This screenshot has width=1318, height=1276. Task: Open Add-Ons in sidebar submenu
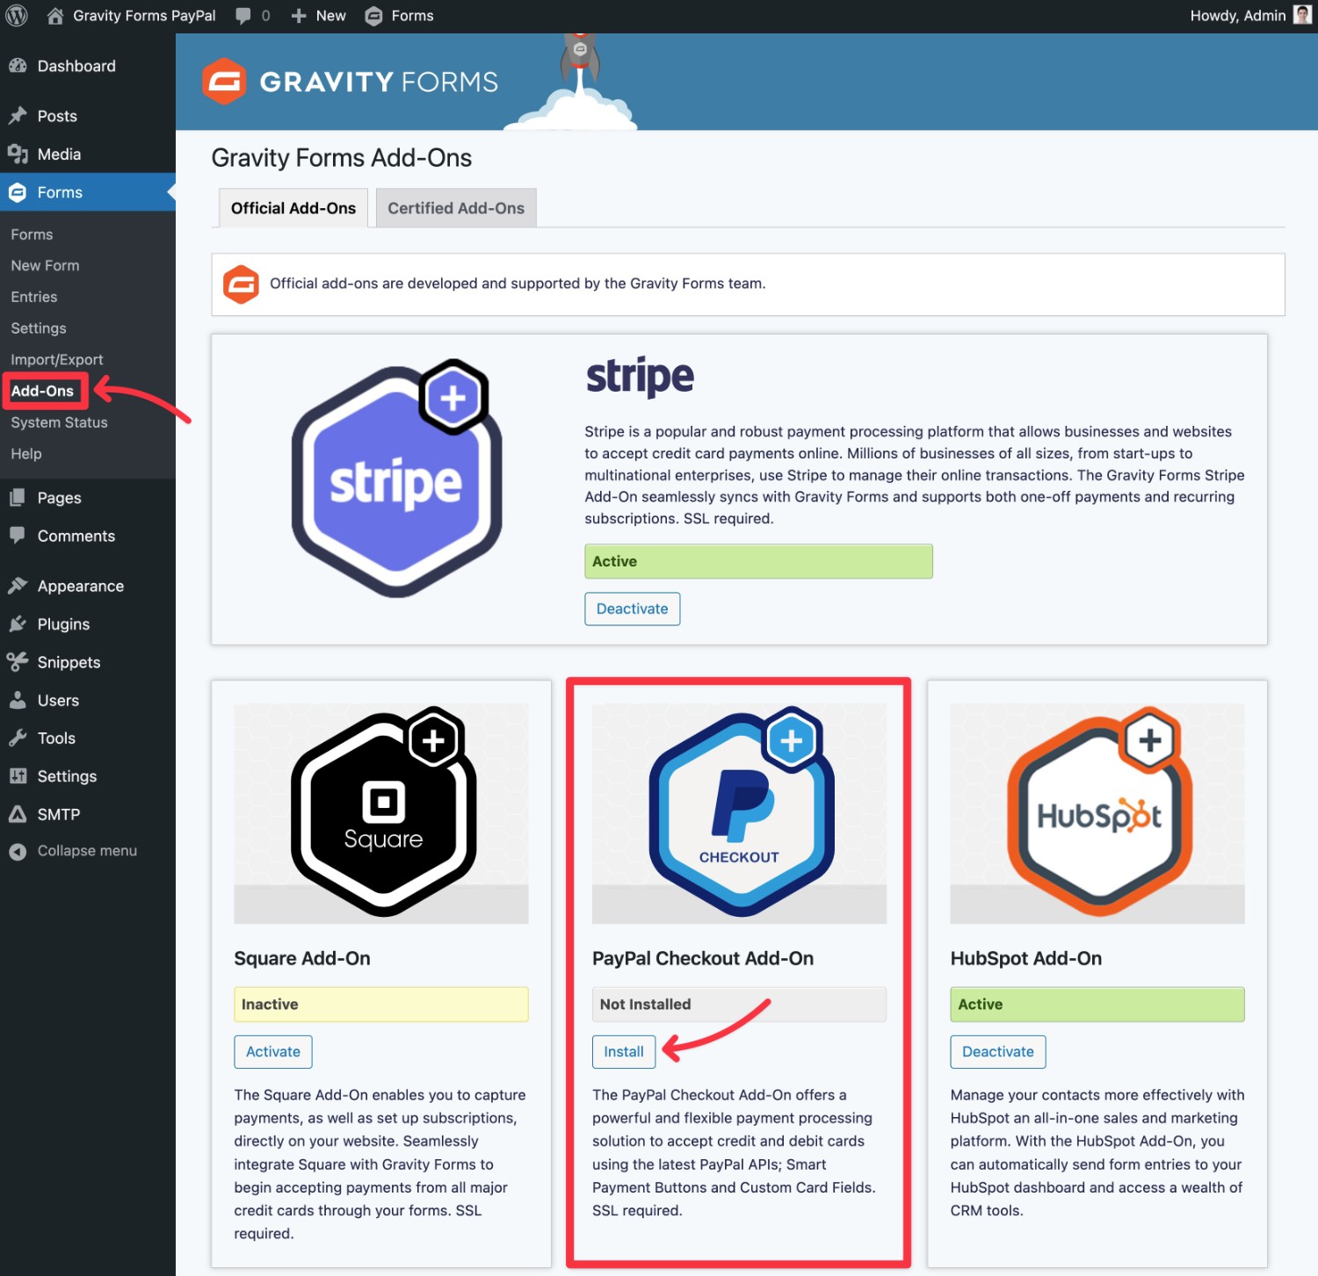(x=42, y=391)
